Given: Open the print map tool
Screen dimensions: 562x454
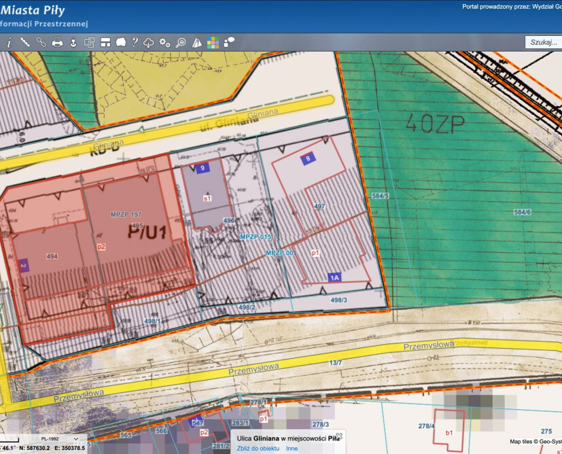Looking at the screenshot, I should click(57, 42).
